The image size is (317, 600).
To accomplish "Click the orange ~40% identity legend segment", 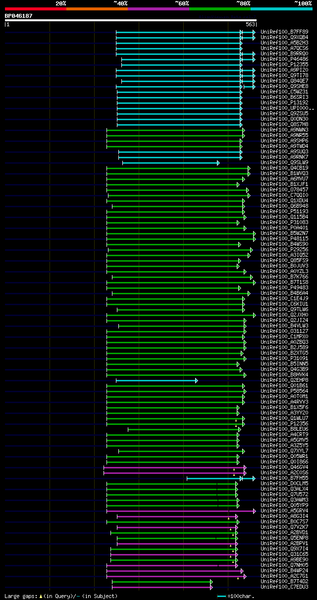I will [97, 8].
